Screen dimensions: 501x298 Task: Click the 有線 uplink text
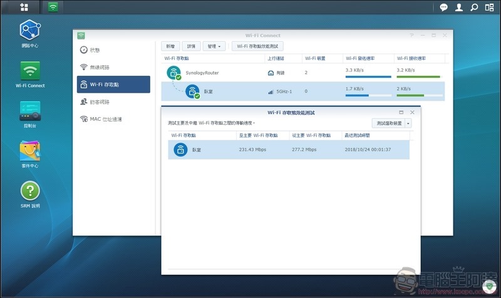(x=280, y=73)
